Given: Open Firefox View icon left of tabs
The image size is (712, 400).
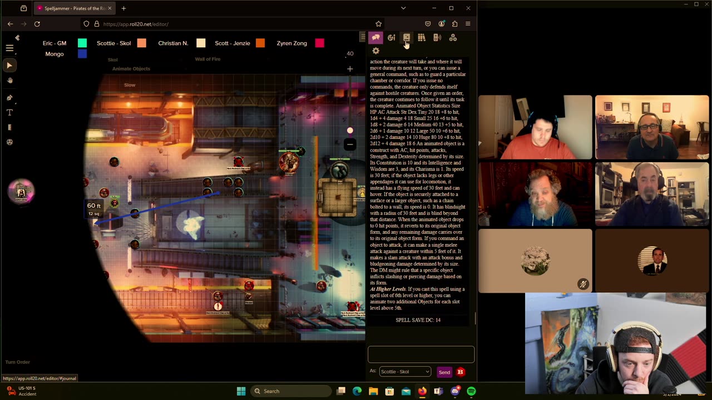Looking at the screenshot, I should pyautogui.click(x=23, y=8).
